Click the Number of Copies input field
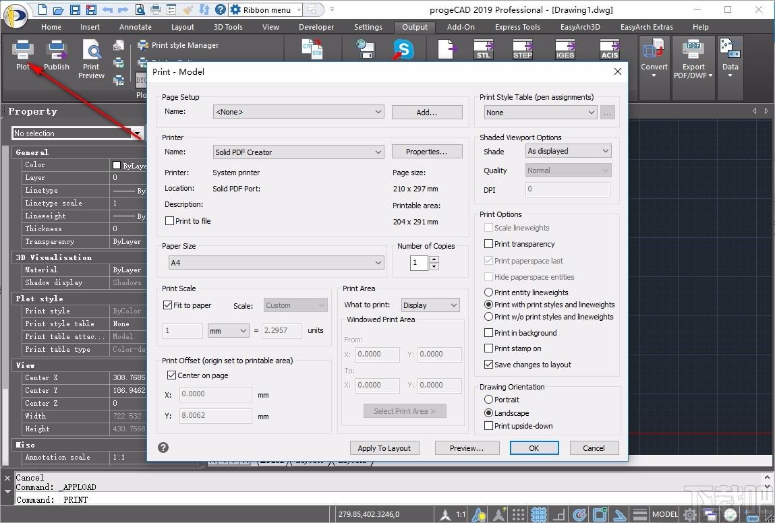775x523 pixels. pyautogui.click(x=419, y=263)
